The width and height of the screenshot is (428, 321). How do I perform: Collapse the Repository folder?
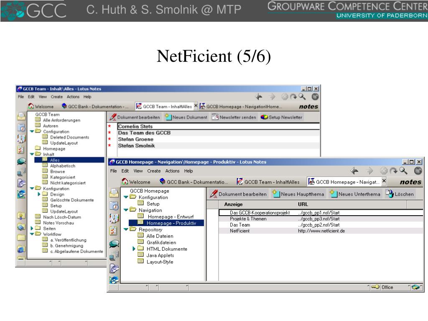coord(126,229)
